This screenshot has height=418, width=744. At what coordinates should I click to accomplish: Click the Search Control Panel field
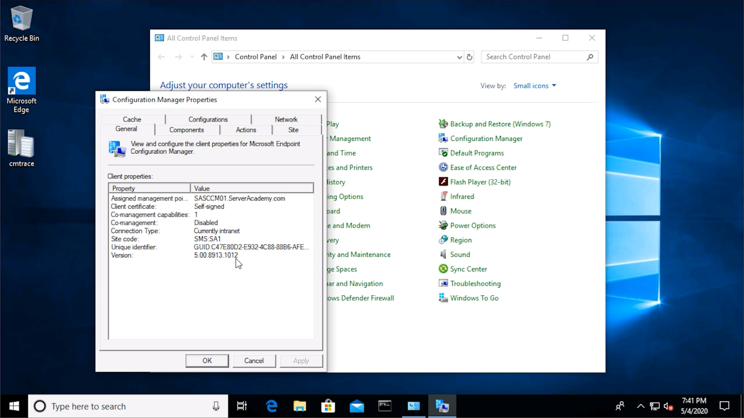point(534,57)
